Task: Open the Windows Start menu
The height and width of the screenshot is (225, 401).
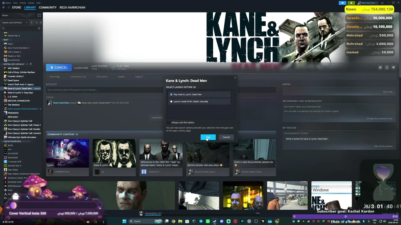Action: (124, 222)
